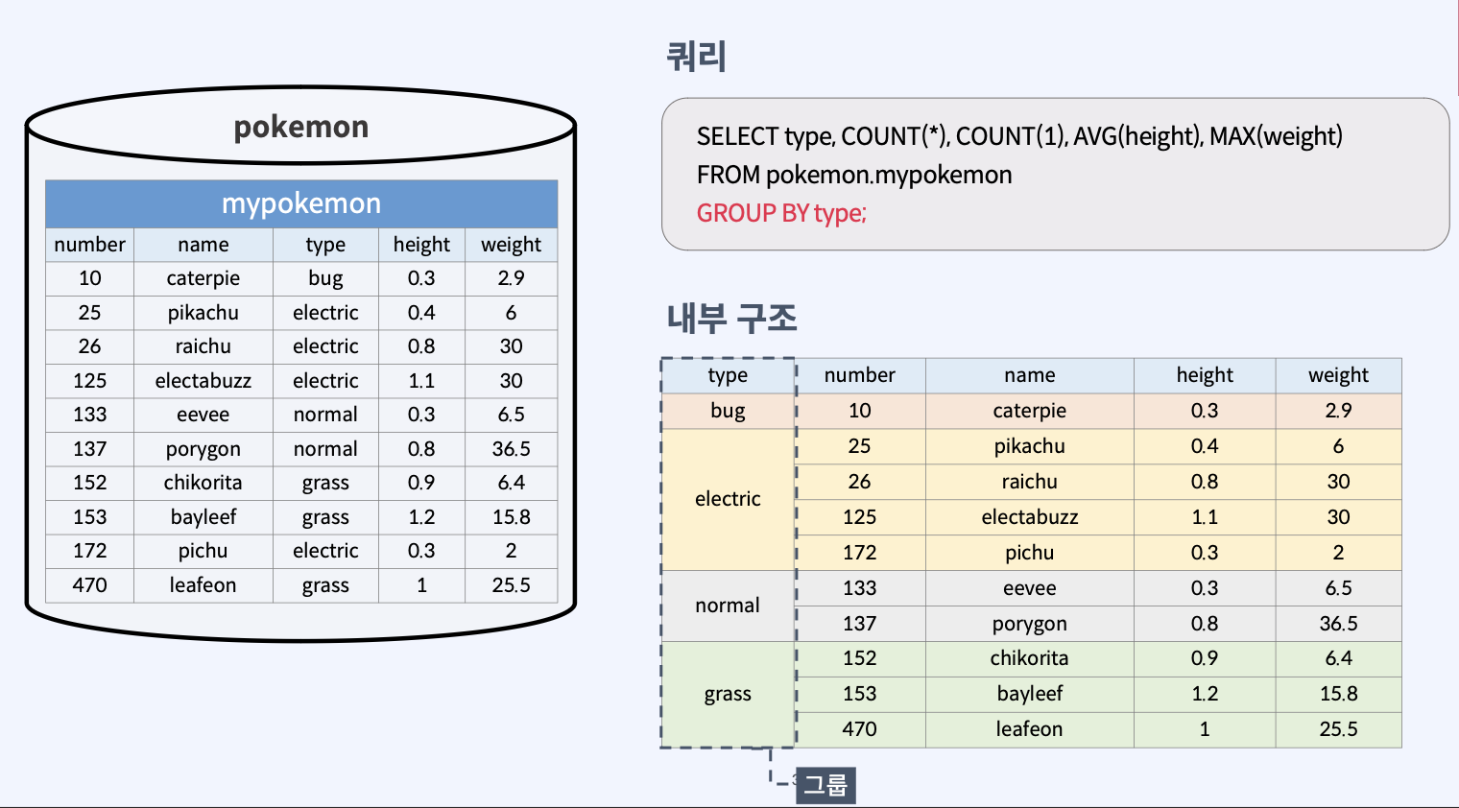Screen dimensions: 1459x808
Task: Select 'eevee' name in mypokemon table
Action: click(x=203, y=415)
